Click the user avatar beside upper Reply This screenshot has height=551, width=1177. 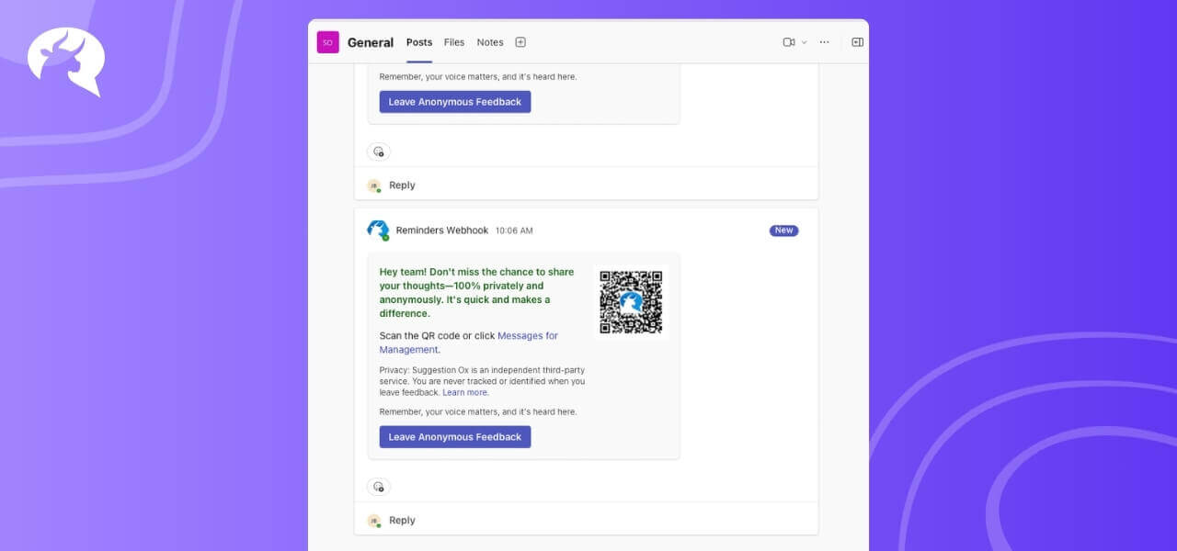tap(374, 186)
